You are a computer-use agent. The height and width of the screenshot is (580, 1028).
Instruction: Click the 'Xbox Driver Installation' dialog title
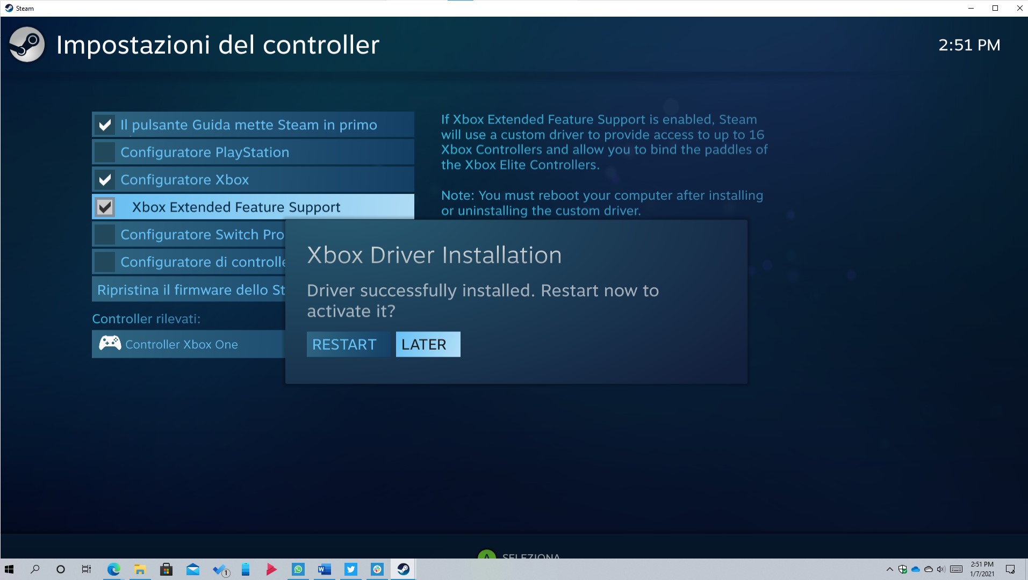point(434,255)
